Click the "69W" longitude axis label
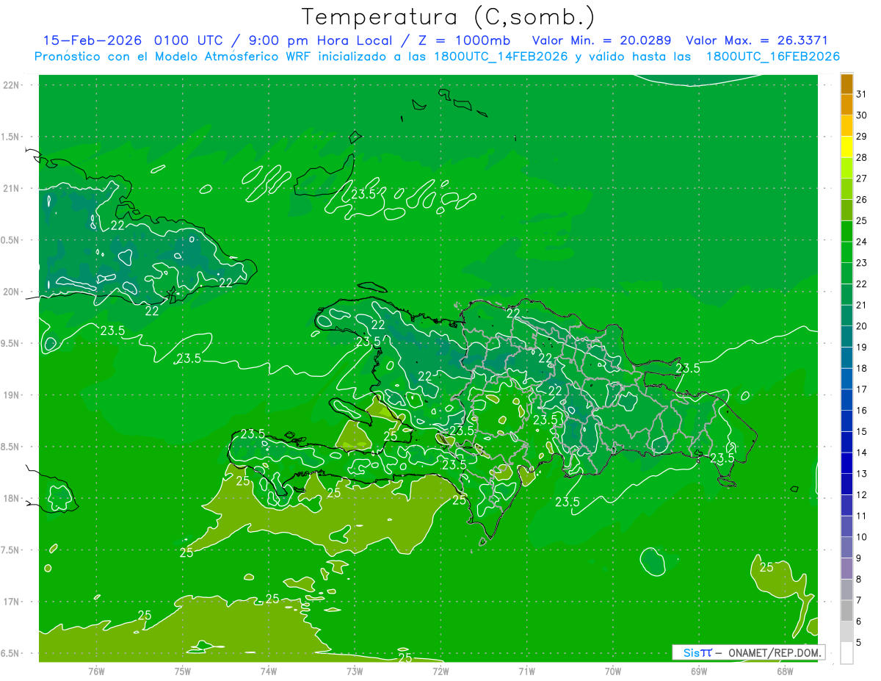Viewport: 881px width, 681px height. (699, 671)
